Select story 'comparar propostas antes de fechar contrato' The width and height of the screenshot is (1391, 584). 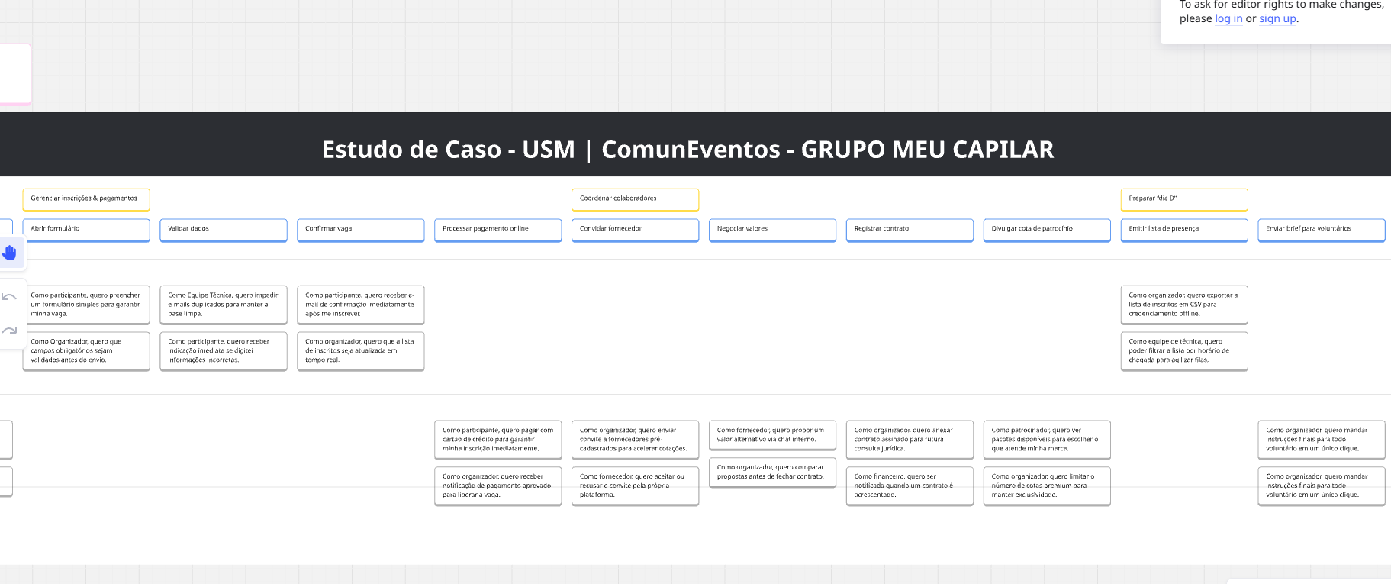point(772,473)
